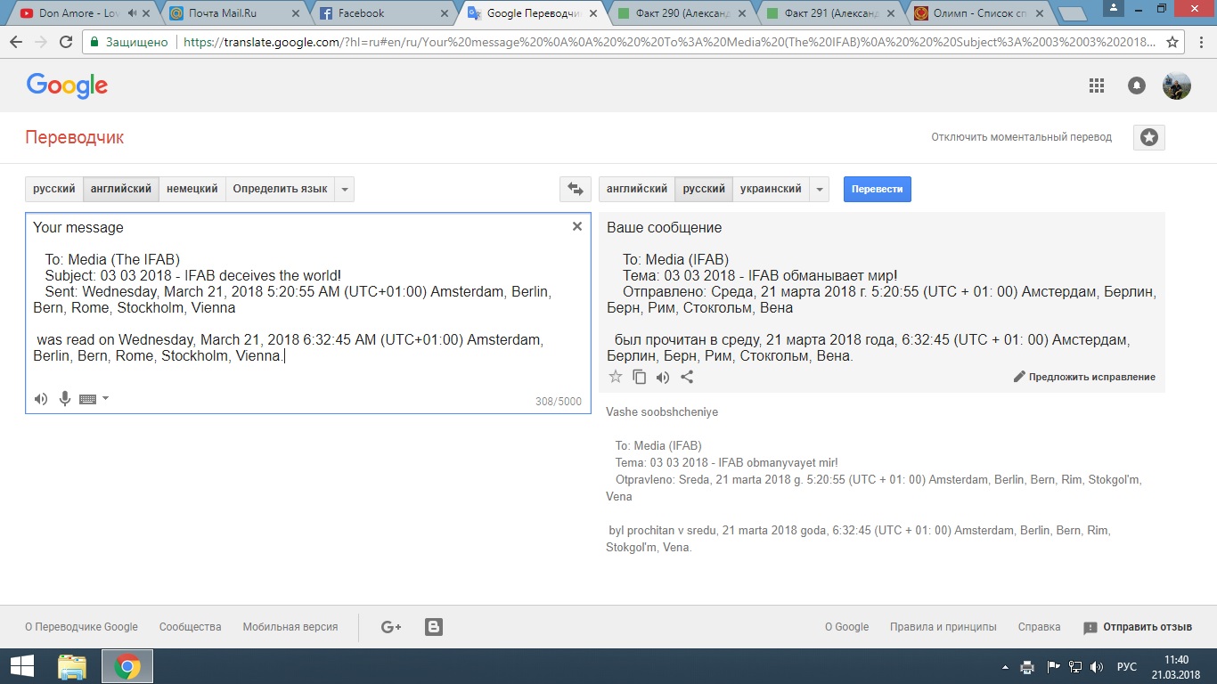Clear the source text with X
This screenshot has height=684, width=1217.
tap(577, 226)
